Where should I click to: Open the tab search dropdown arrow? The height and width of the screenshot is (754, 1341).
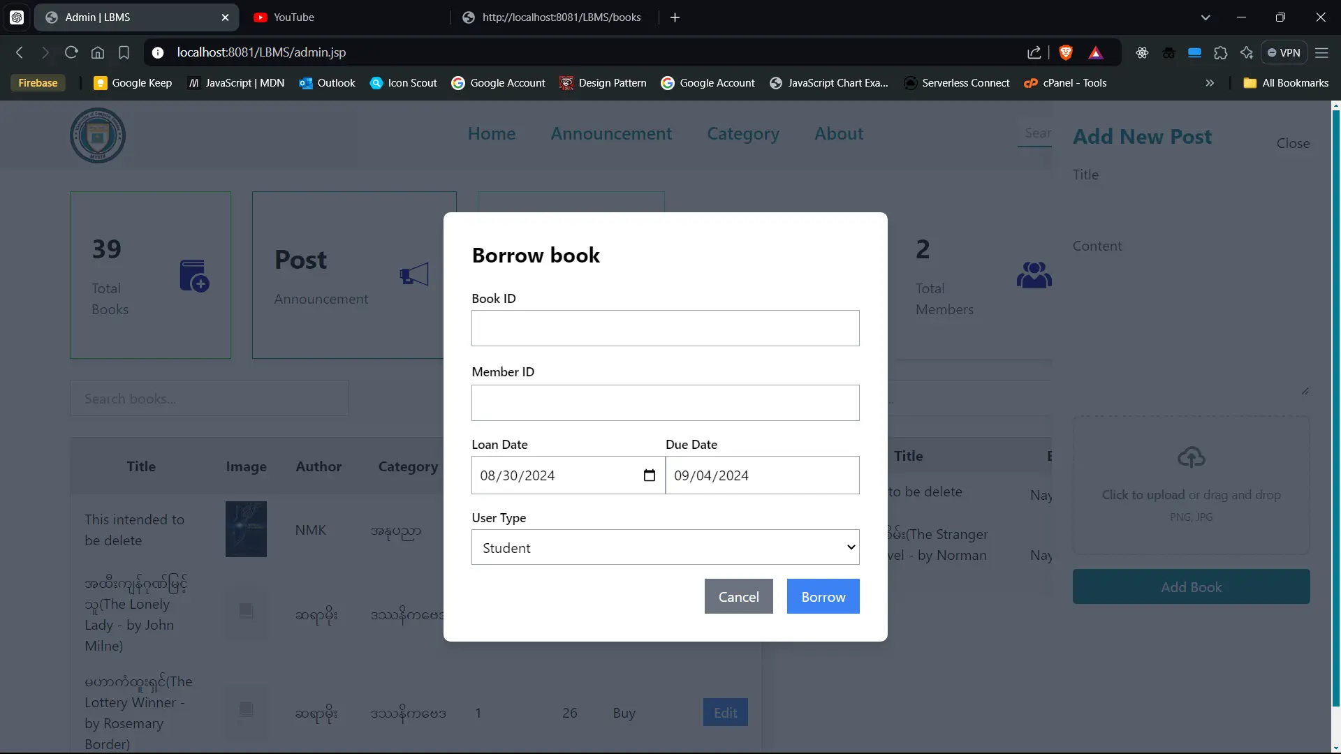tap(1205, 17)
